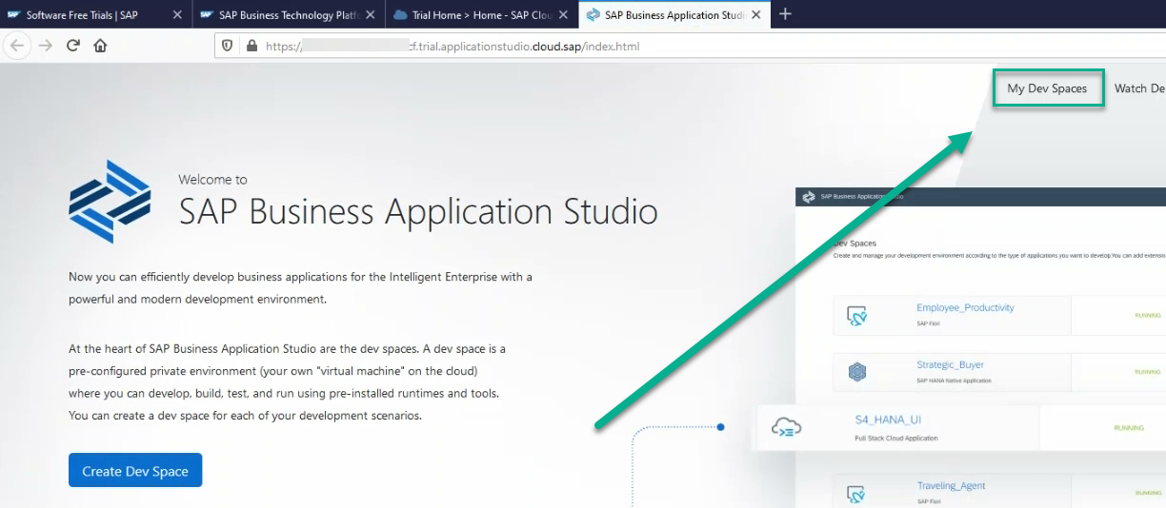Click the Strategic_Buyer dev space name

[950, 364]
